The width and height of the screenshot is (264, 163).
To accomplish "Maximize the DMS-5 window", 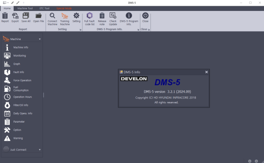I will 250,3.
